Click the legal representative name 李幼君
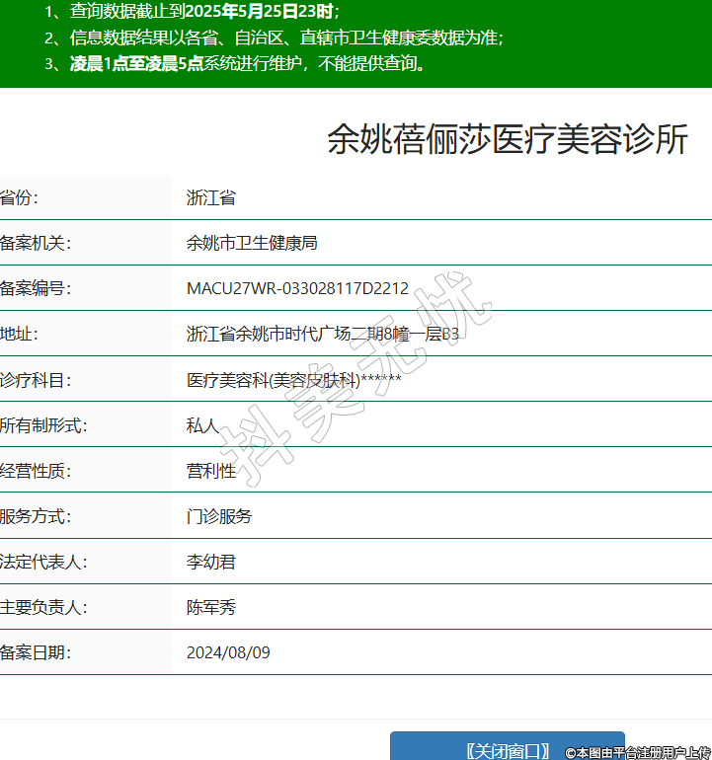712x760 pixels. click(x=211, y=562)
